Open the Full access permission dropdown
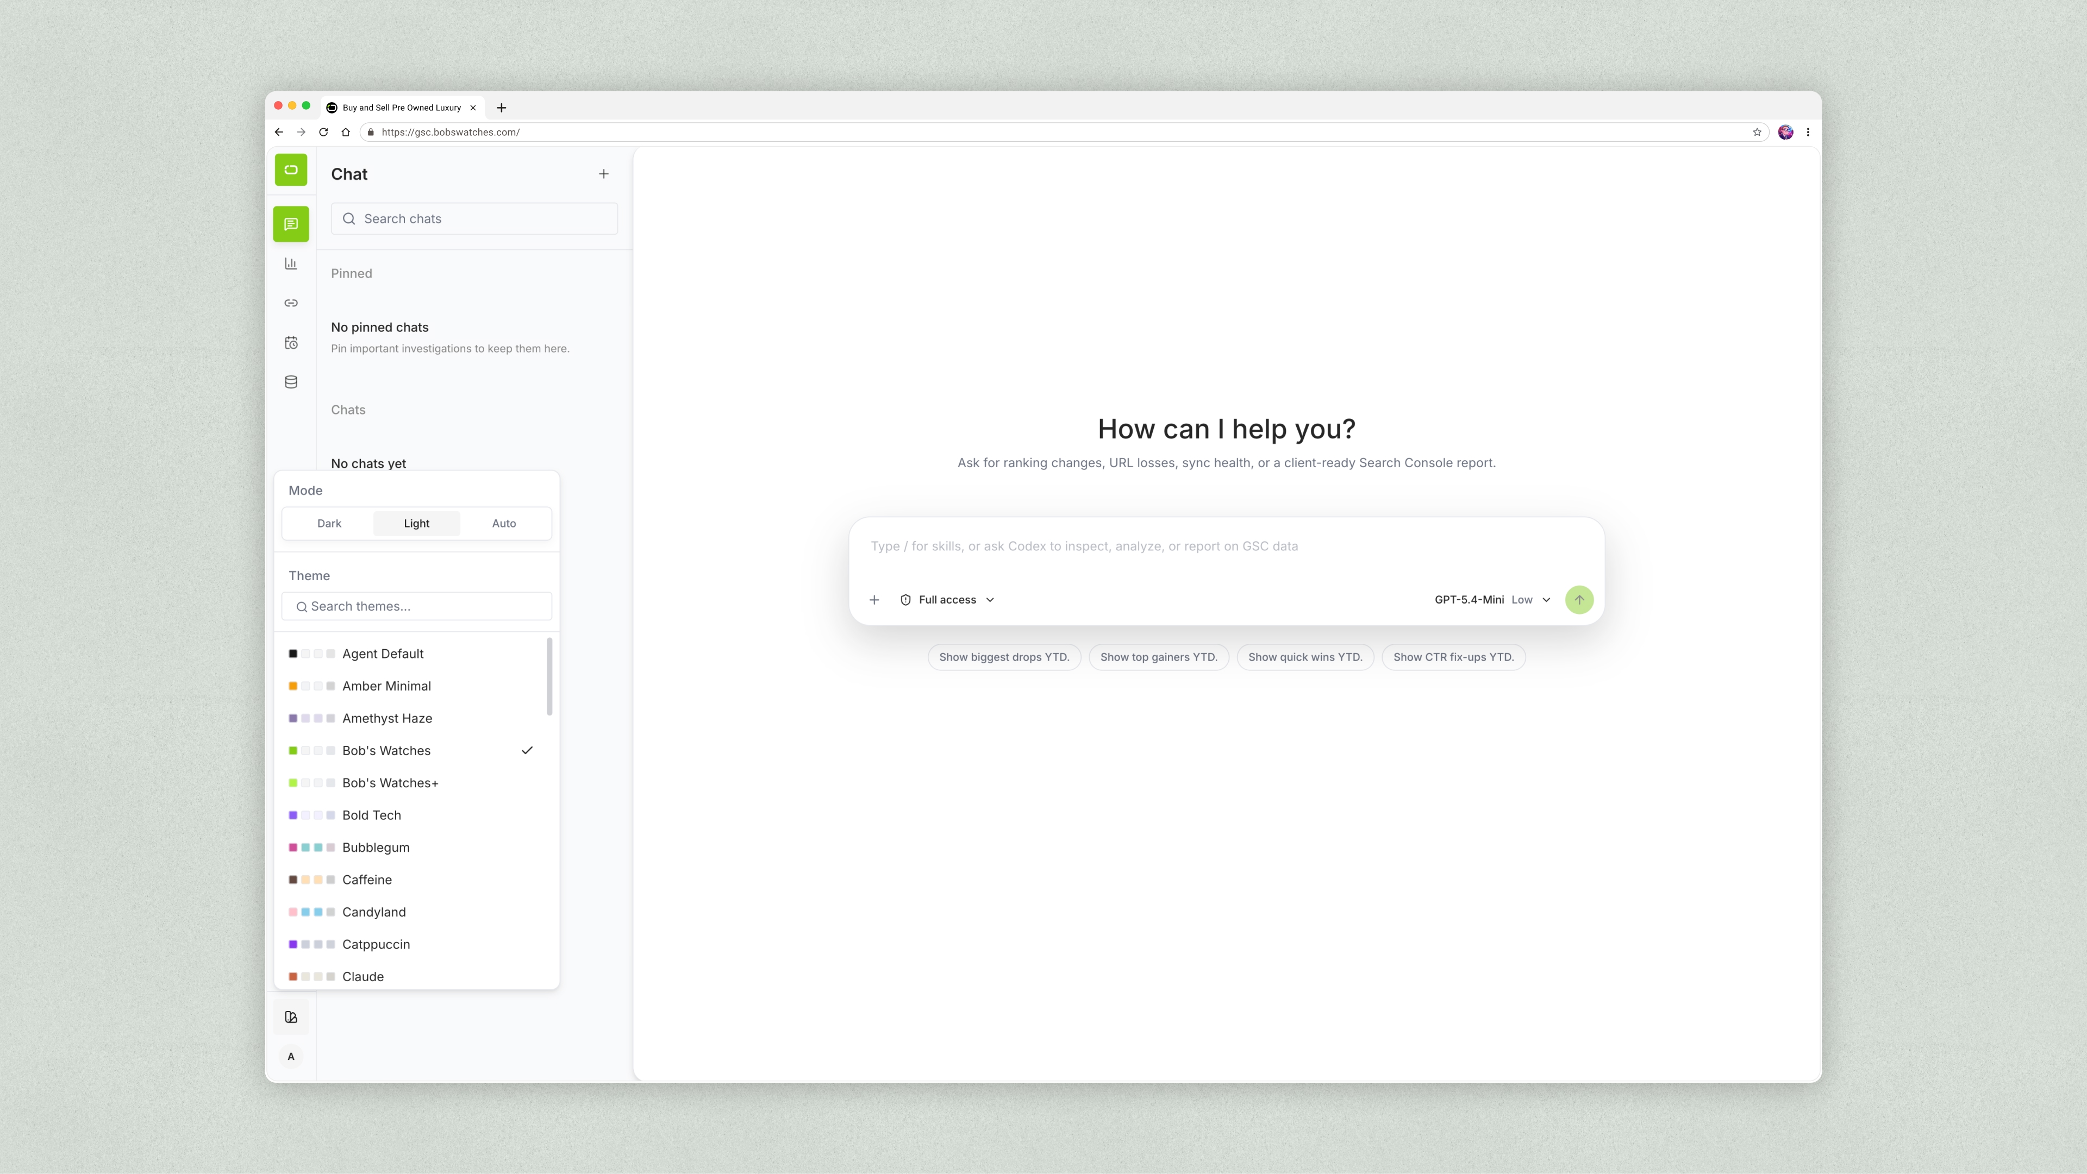Screen dimensions: 2087x1174 tap(947, 600)
